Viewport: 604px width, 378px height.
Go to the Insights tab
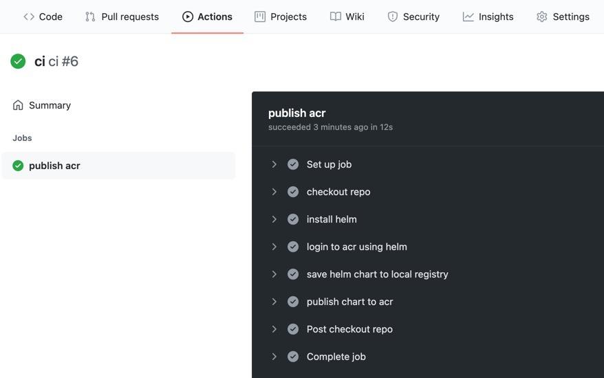click(488, 16)
